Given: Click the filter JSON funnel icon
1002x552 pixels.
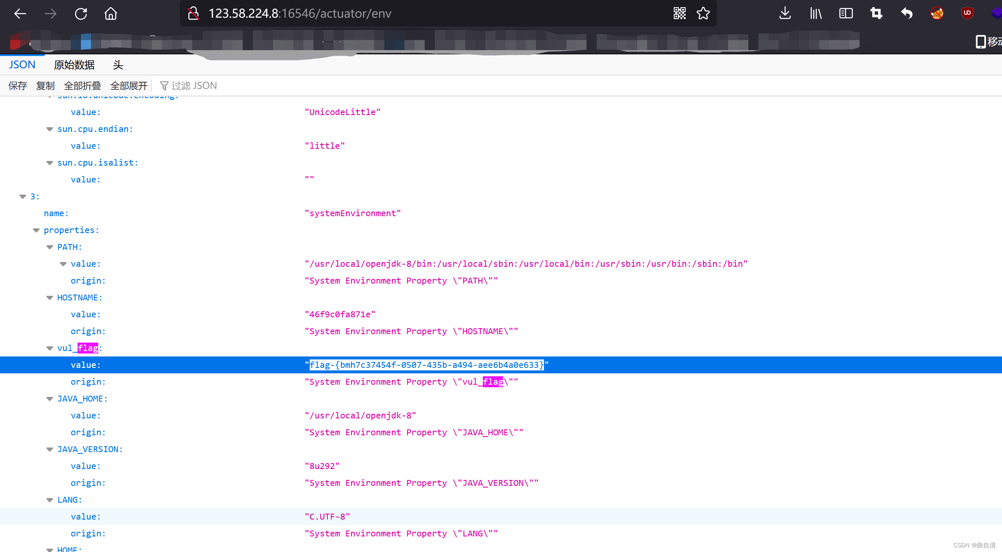Looking at the screenshot, I should (x=164, y=86).
